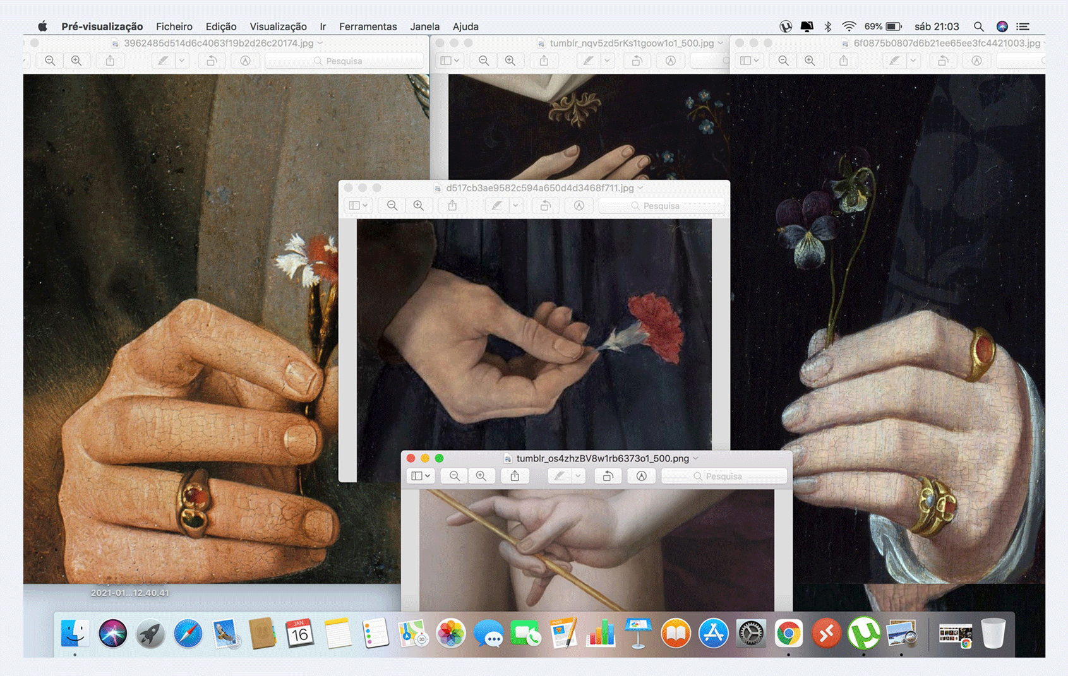
Task: Open sidebar view menu in tumblr_os4zhz window
Action: pyautogui.click(x=421, y=476)
